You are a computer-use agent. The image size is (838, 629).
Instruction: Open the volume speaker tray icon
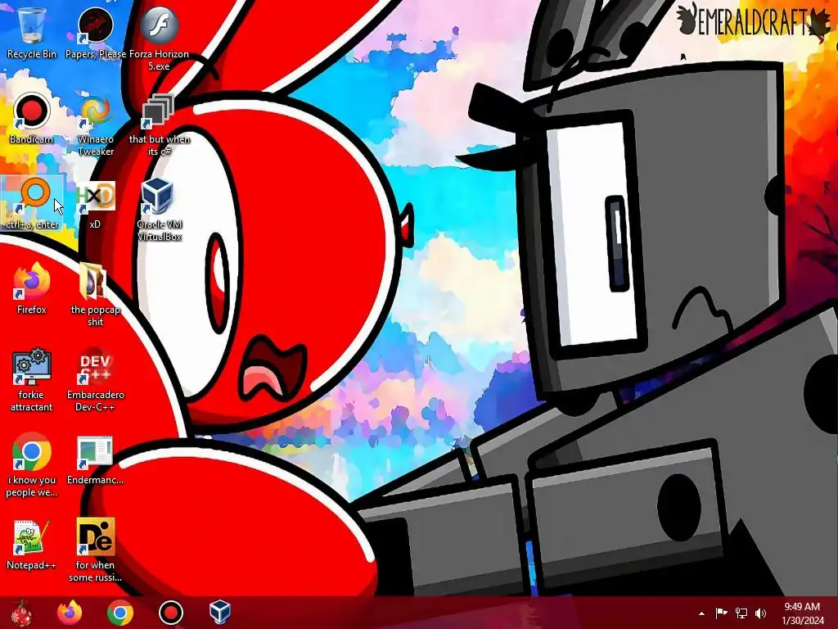pyautogui.click(x=761, y=613)
